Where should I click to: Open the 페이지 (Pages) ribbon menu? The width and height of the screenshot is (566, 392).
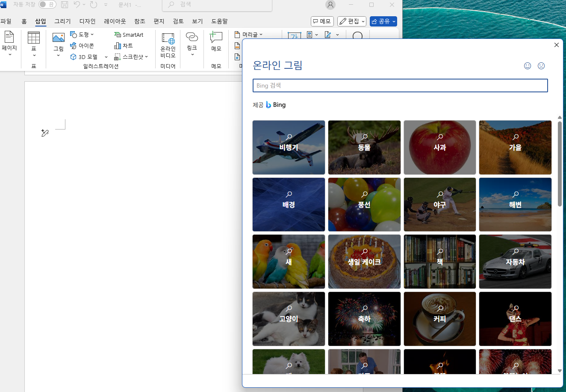coord(9,44)
